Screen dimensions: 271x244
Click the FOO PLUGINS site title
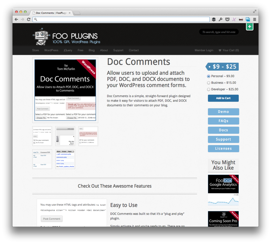coord(75,36)
